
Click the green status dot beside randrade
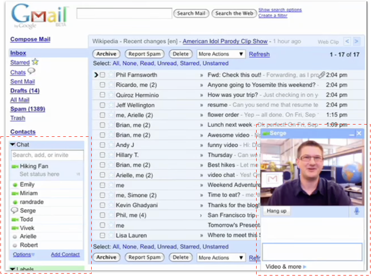[x=15, y=202]
